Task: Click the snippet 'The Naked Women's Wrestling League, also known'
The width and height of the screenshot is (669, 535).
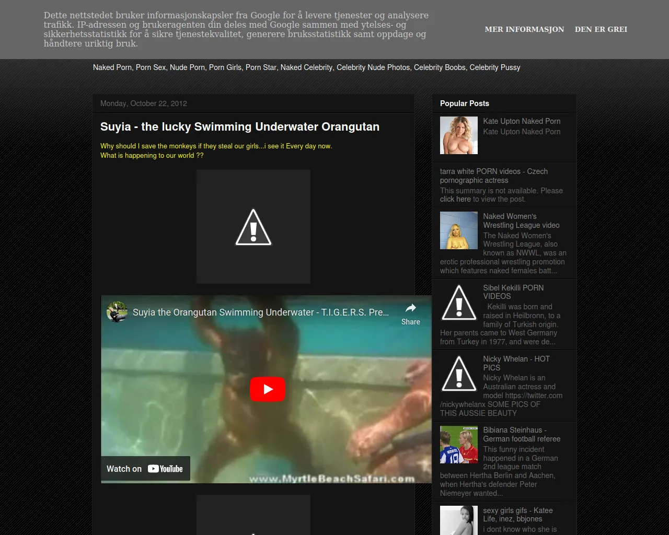Action: (x=503, y=253)
